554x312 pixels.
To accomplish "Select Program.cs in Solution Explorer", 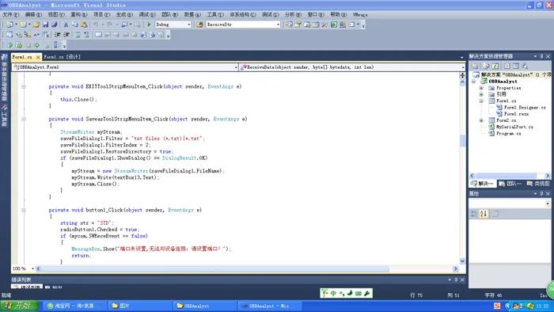I will [x=508, y=134].
